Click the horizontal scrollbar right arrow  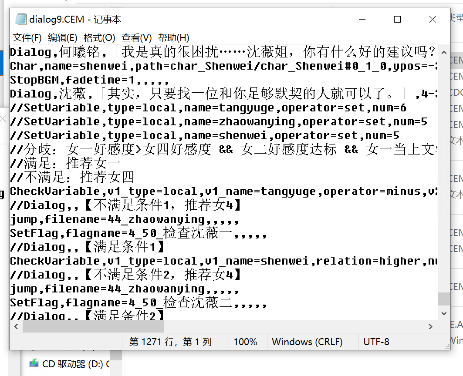click(x=431, y=326)
